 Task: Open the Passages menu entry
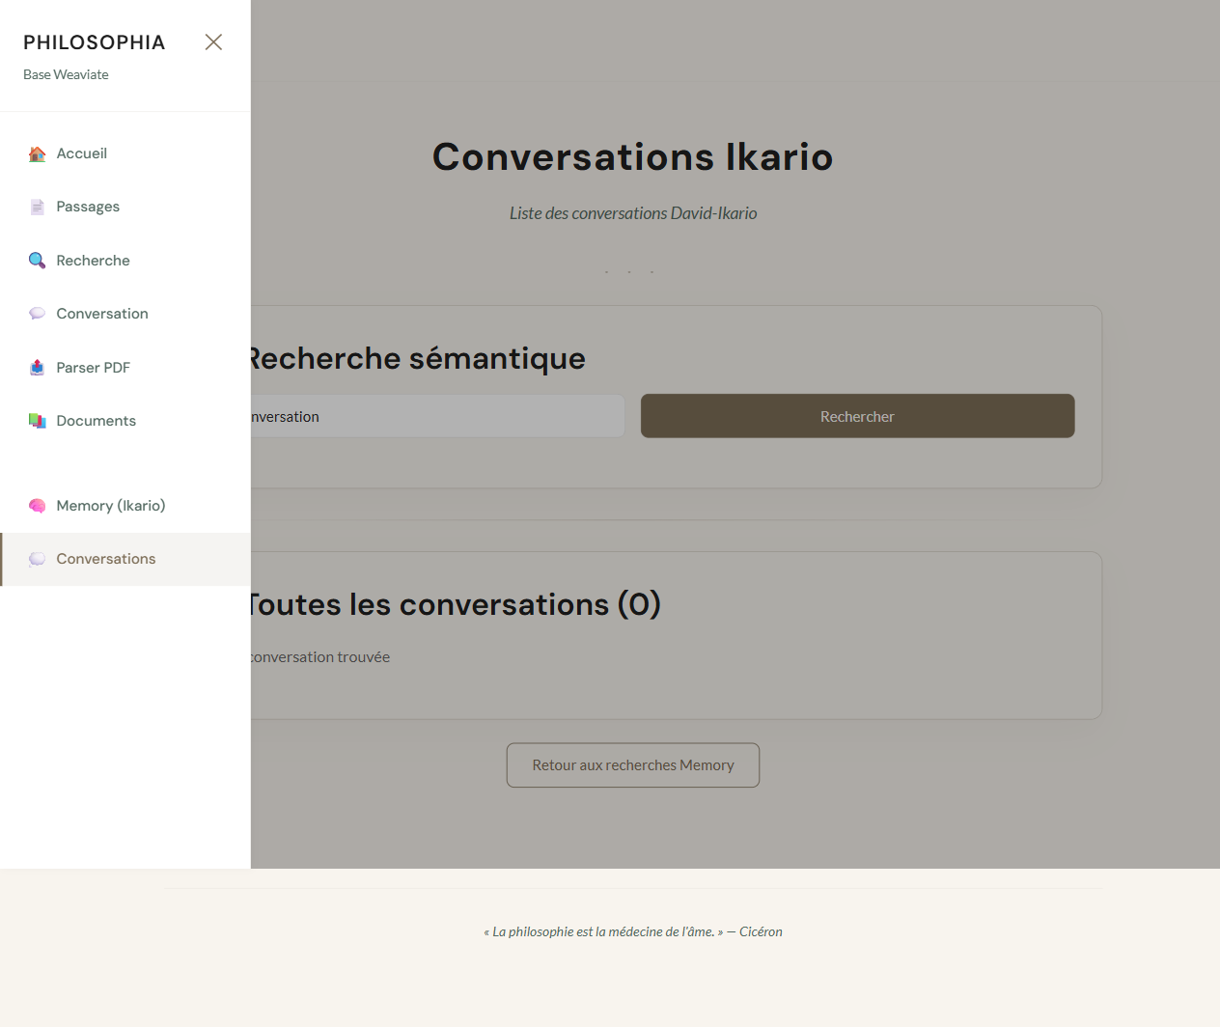[x=88, y=207]
